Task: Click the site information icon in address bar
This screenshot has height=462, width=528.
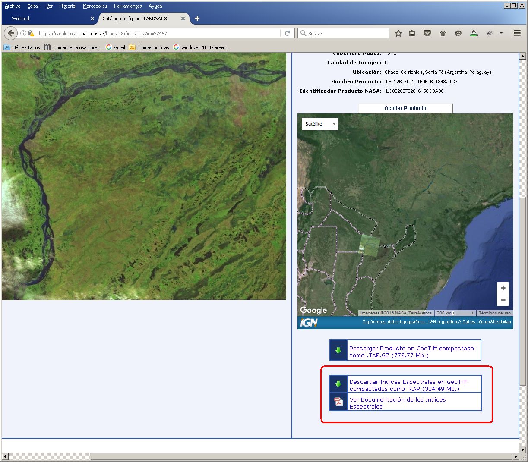Action: [x=23, y=33]
